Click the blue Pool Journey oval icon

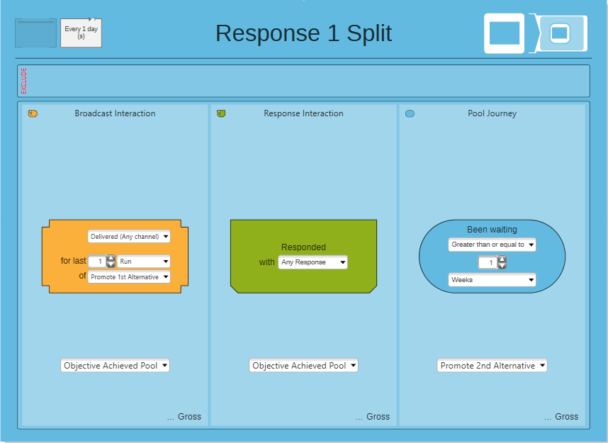(x=410, y=113)
